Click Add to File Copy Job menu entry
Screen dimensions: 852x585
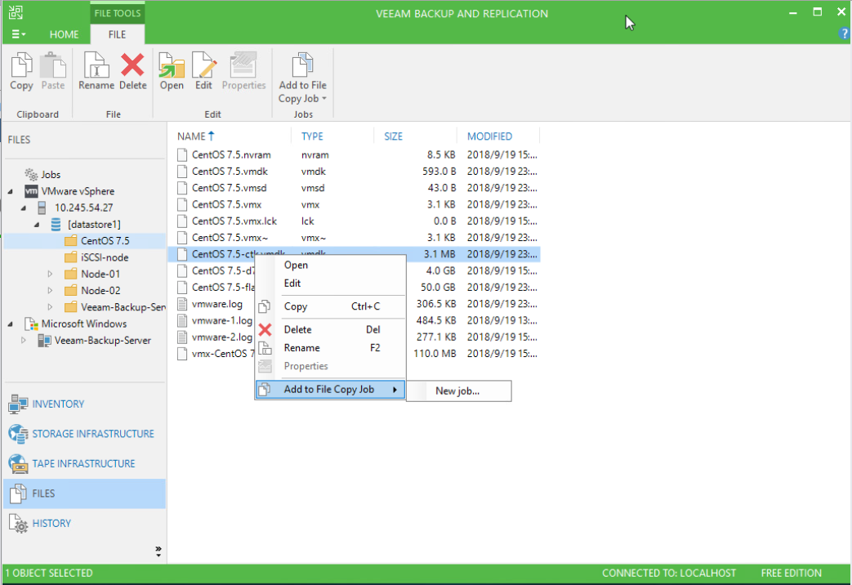(330, 389)
